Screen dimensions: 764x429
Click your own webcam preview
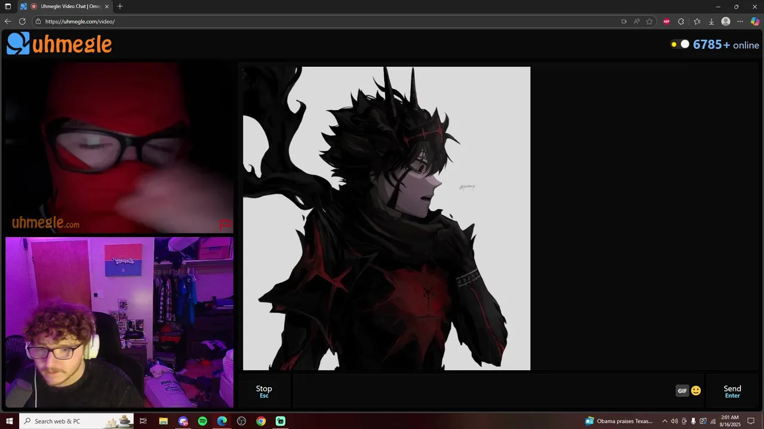[x=119, y=322]
